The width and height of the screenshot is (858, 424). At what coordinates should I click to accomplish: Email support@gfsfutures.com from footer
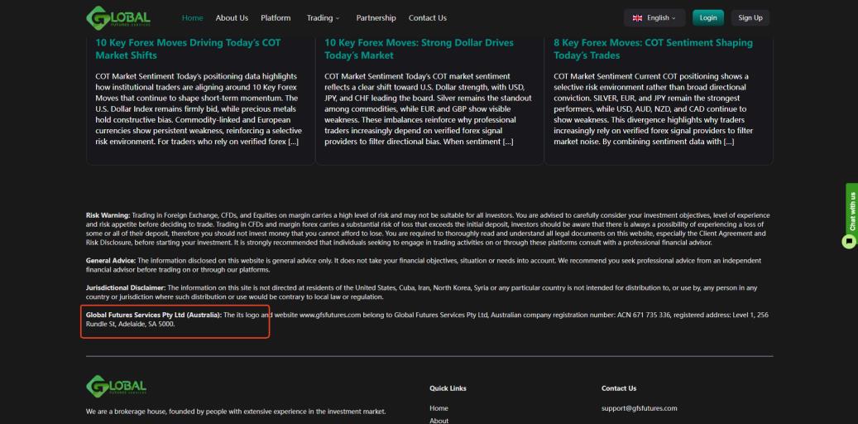pyautogui.click(x=639, y=408)
